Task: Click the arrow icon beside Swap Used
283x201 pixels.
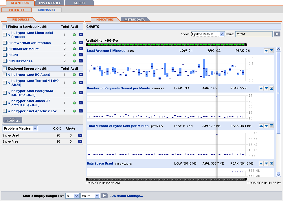Action: tap(80, 135)
